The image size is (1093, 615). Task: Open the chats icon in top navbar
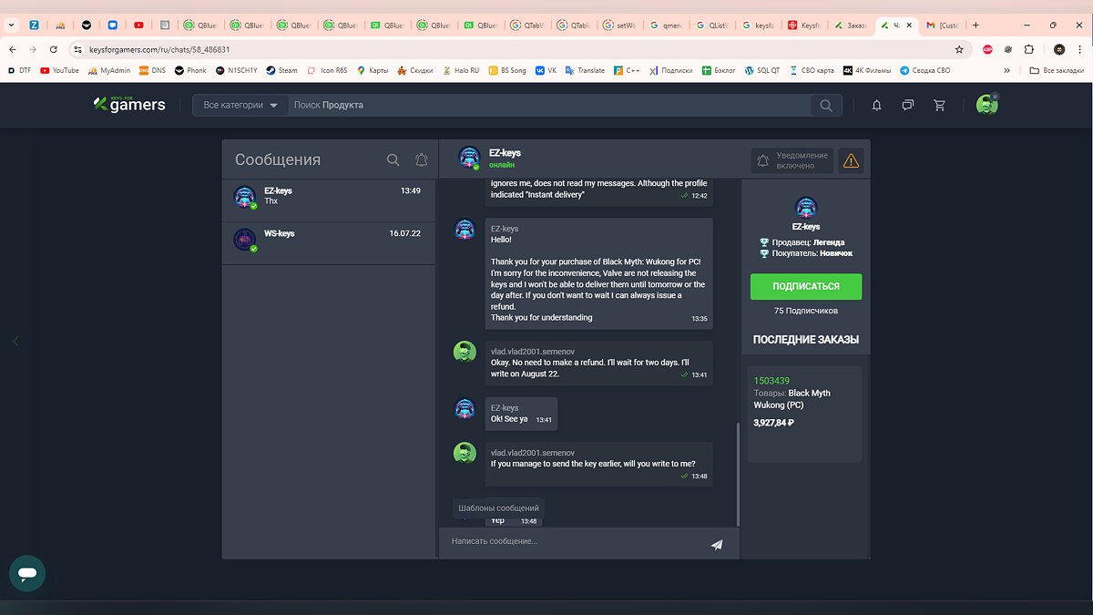tap(907, 106)
